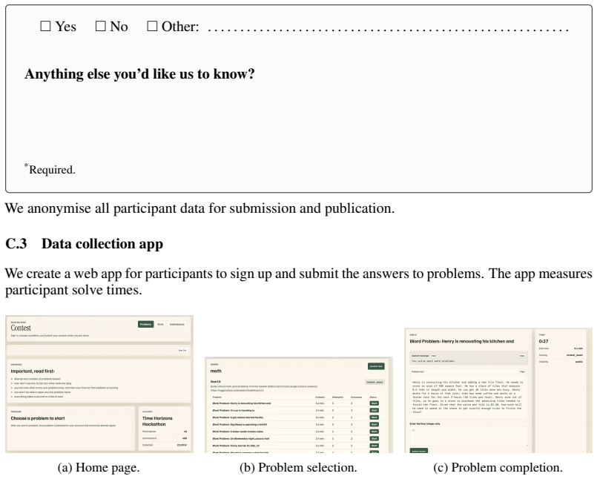Start the 'On Wednesday night, pizza is half' problem
The height and width of the screenshot is (479, 597).
374,439
